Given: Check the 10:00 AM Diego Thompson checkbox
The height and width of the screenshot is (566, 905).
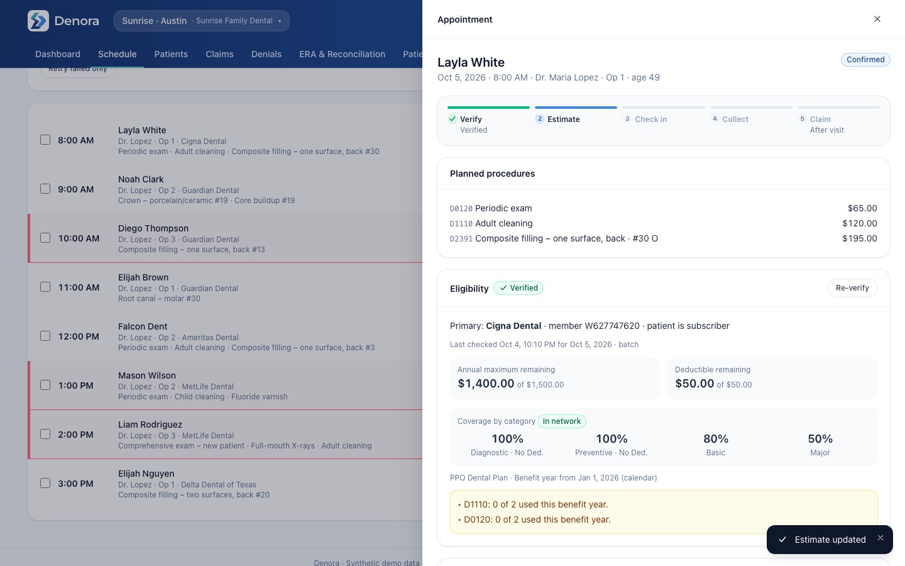Looking at the screenshot, I should coord(45,238).
